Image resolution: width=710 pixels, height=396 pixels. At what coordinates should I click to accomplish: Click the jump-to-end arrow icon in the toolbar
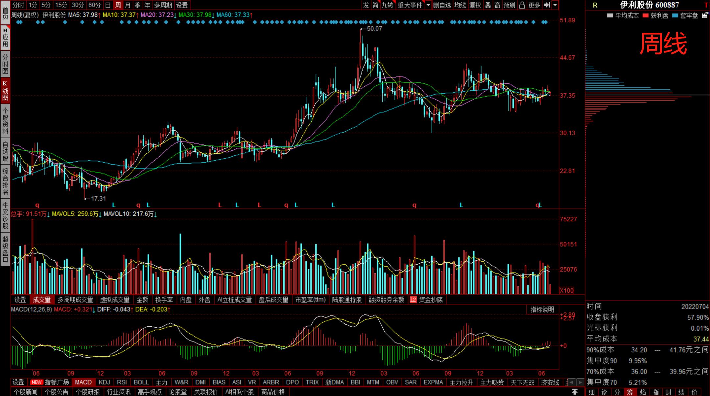point(547,5)
